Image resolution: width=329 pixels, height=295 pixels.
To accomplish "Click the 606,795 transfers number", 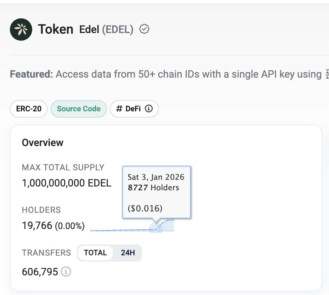I will [x=40, y=271].
